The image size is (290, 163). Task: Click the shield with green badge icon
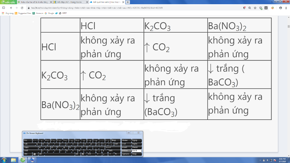point(261,8)
